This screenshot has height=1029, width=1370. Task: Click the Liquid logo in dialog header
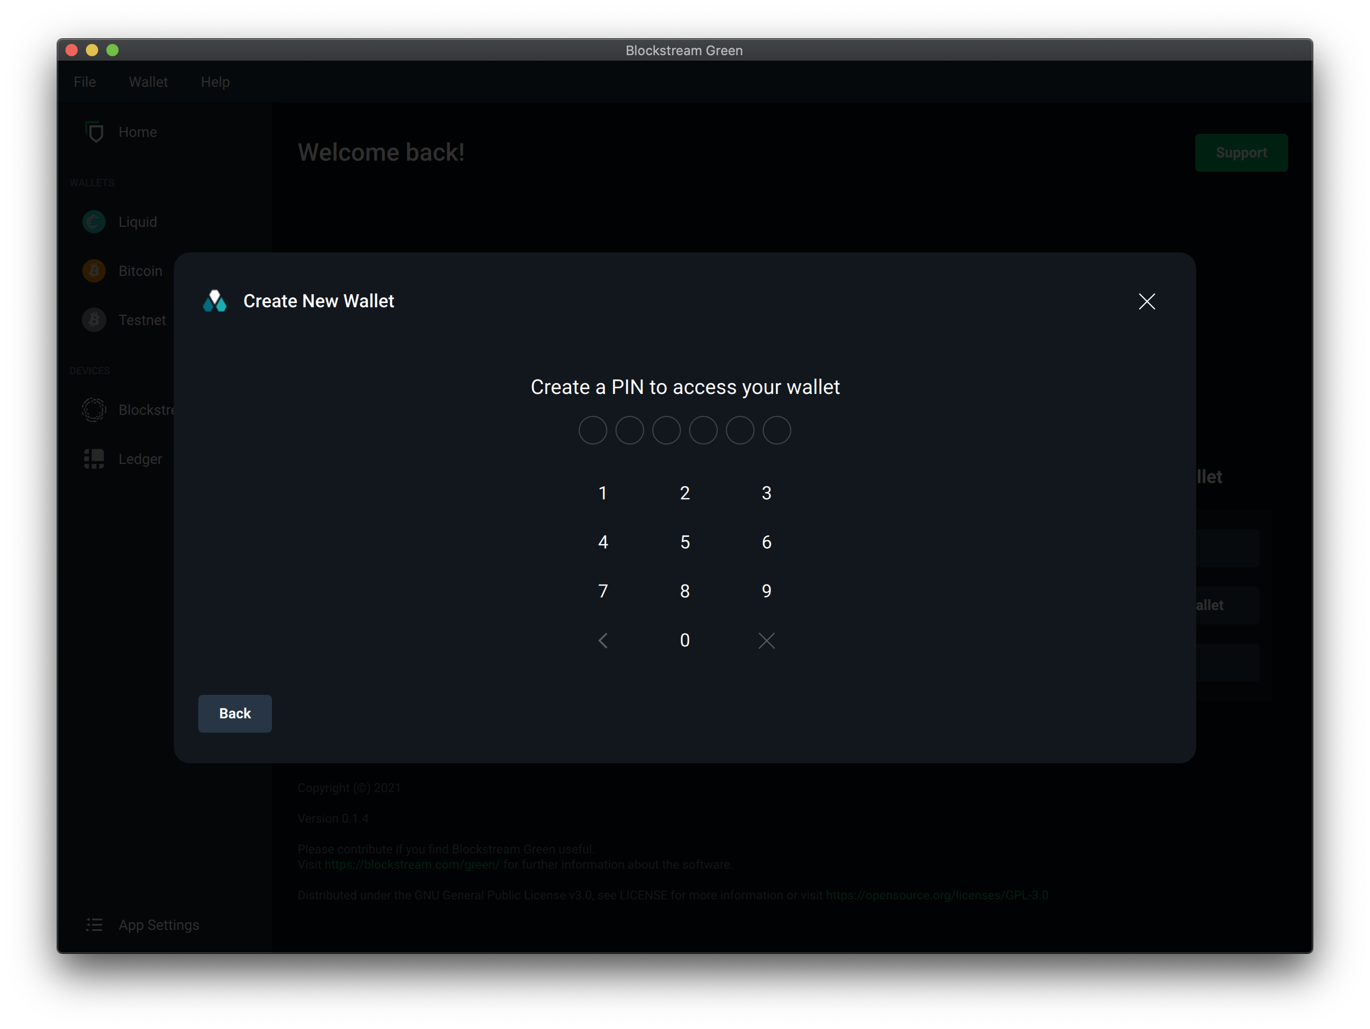tap(214, 301)
